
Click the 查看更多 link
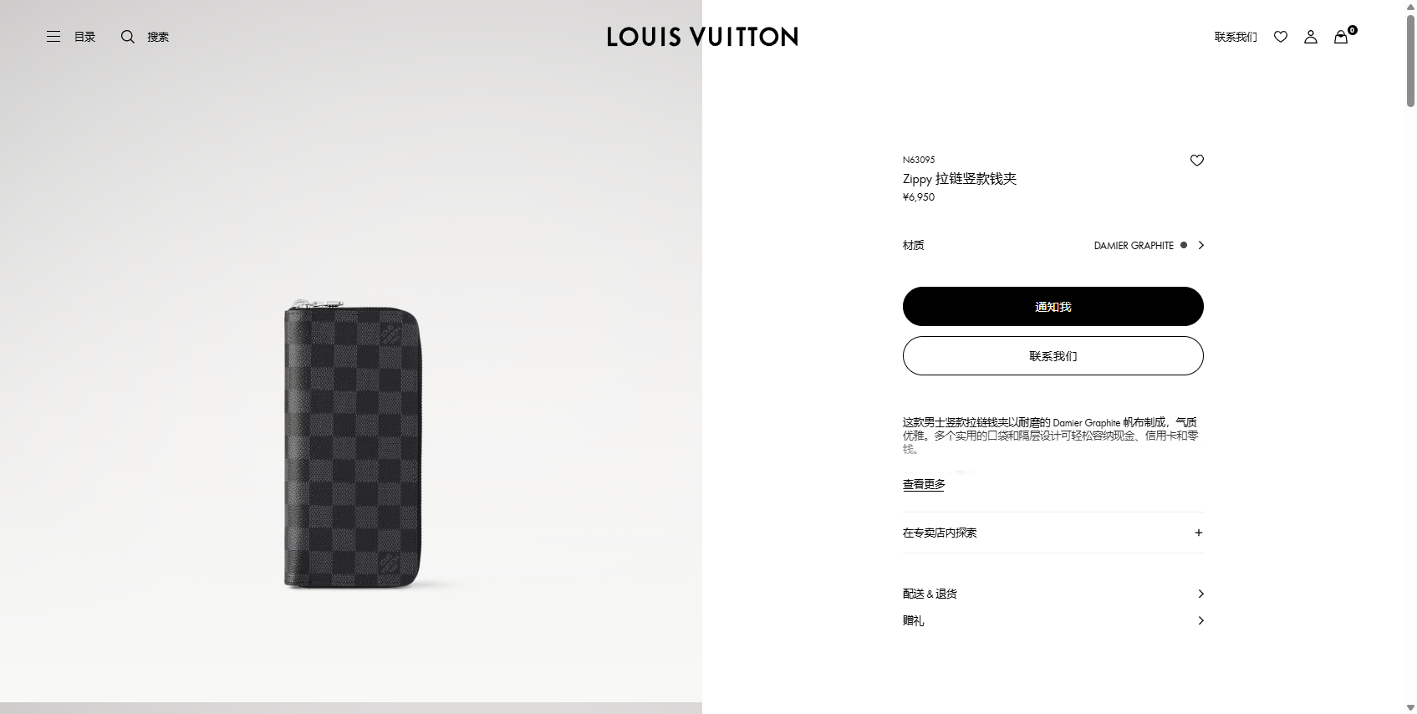924,485
